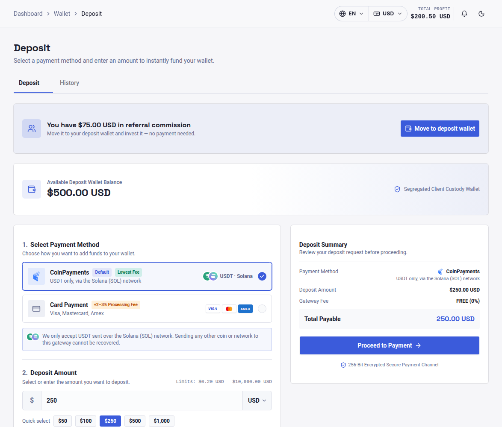Screen dimensions: 502x427
Task: Click the shield icon beside Segregated Client Custody
Action: [x=397, y=189]
